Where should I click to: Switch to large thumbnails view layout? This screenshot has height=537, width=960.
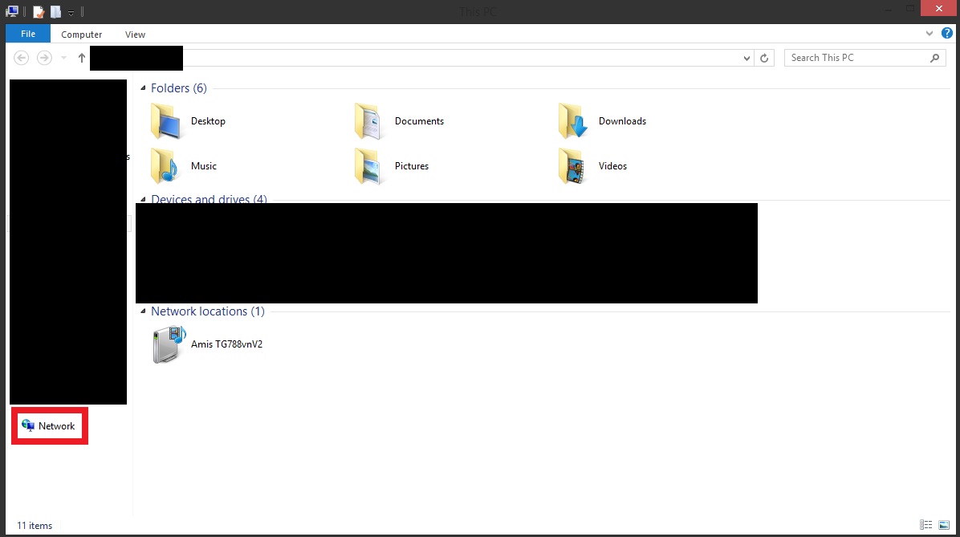pyautogui.click(x=944, y=525)
